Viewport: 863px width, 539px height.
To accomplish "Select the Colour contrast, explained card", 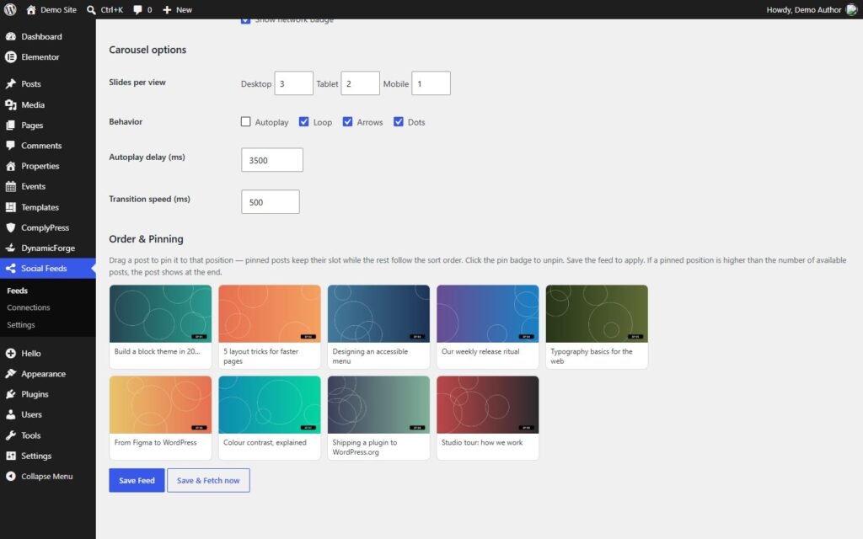I will coord(269,418).
